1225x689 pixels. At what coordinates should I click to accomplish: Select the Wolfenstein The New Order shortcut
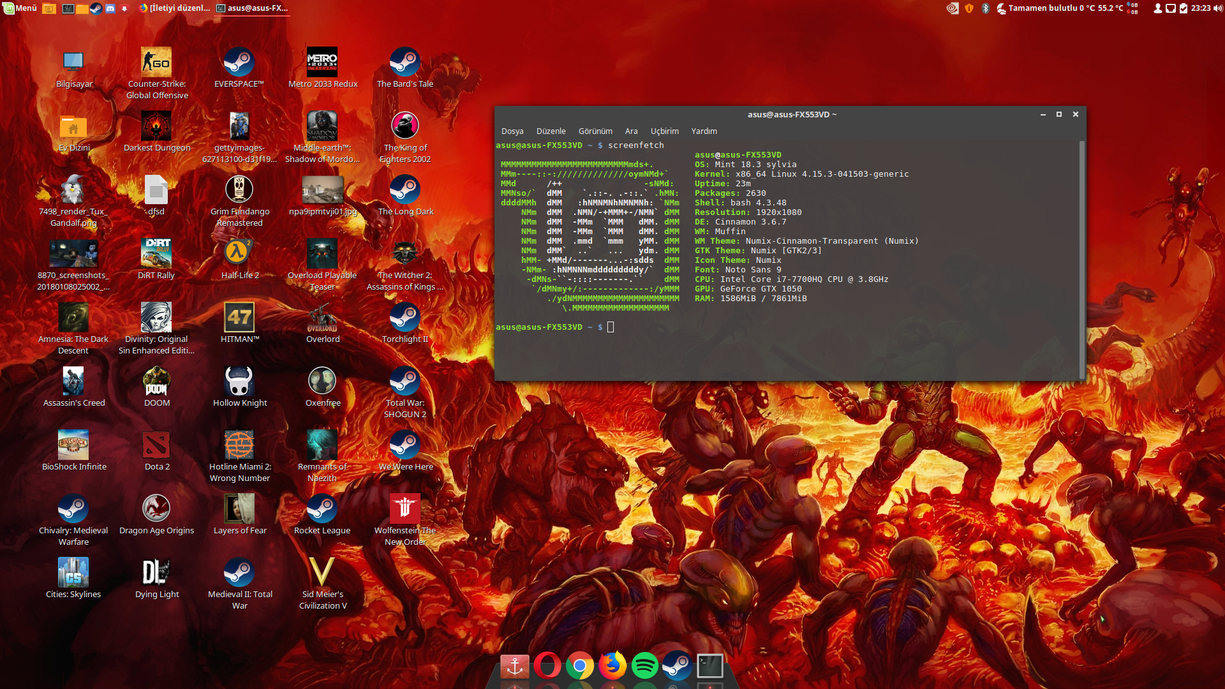[x=405, y=520]
